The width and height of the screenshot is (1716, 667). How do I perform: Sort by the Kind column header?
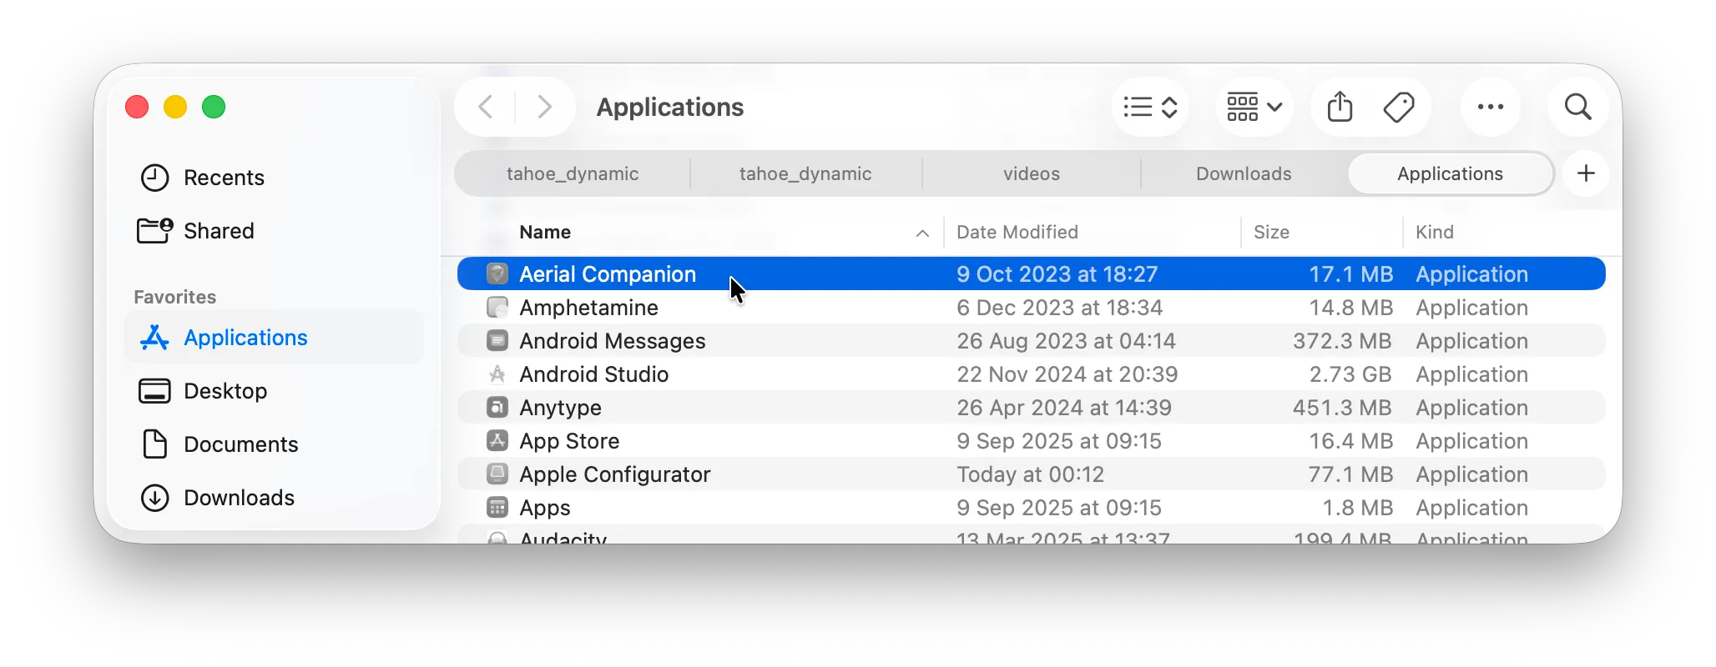pos(1435,233)
